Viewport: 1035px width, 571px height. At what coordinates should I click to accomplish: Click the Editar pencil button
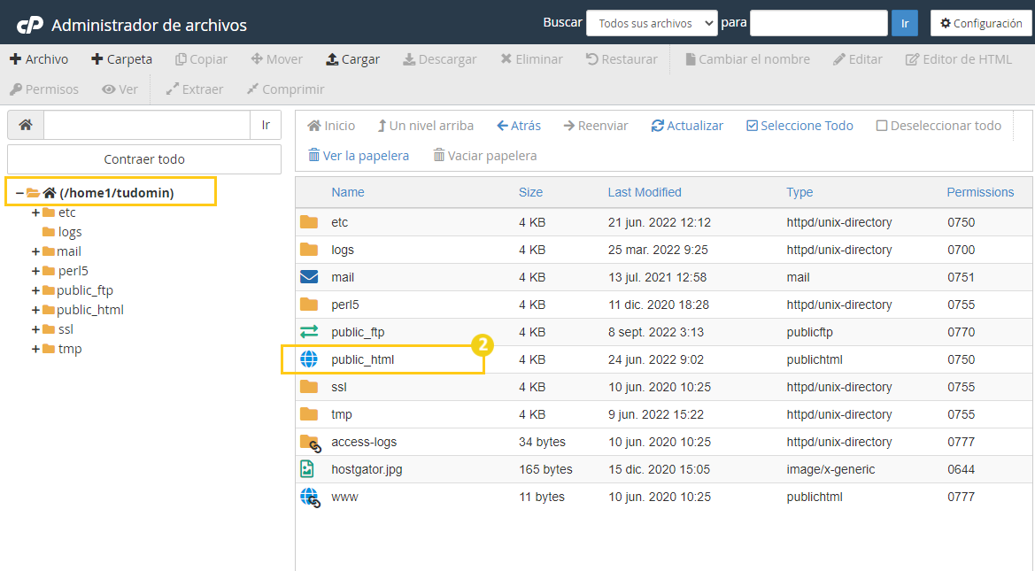click(857, 59)
